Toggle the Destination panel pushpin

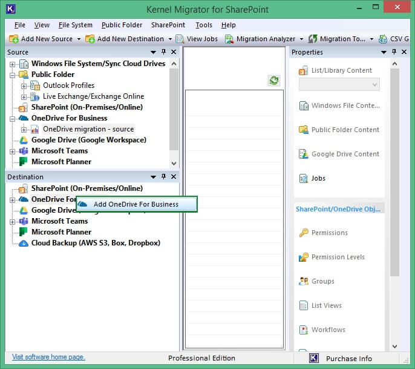click(163, 177)
